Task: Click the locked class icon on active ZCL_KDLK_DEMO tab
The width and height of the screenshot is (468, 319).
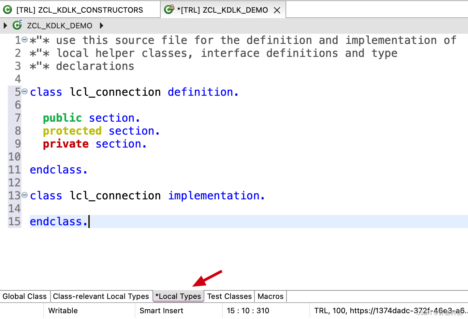Action: 169,9
